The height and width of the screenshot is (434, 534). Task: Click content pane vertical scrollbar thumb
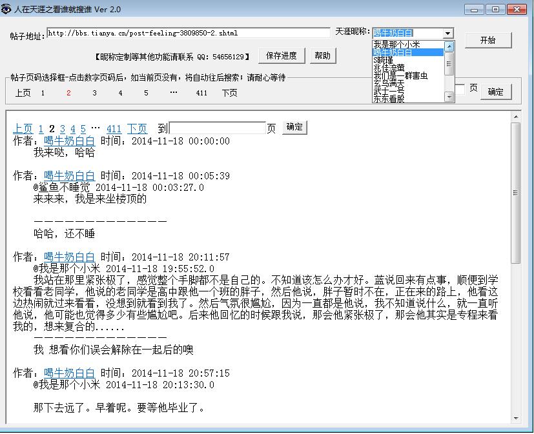tap(516, 193)
